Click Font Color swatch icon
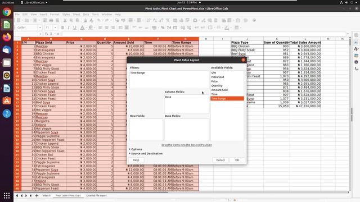This screenshot has height=202, width=360. tap(82, 27)
